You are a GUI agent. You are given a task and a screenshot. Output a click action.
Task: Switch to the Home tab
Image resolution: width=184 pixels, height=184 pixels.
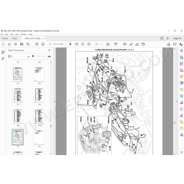5,38
